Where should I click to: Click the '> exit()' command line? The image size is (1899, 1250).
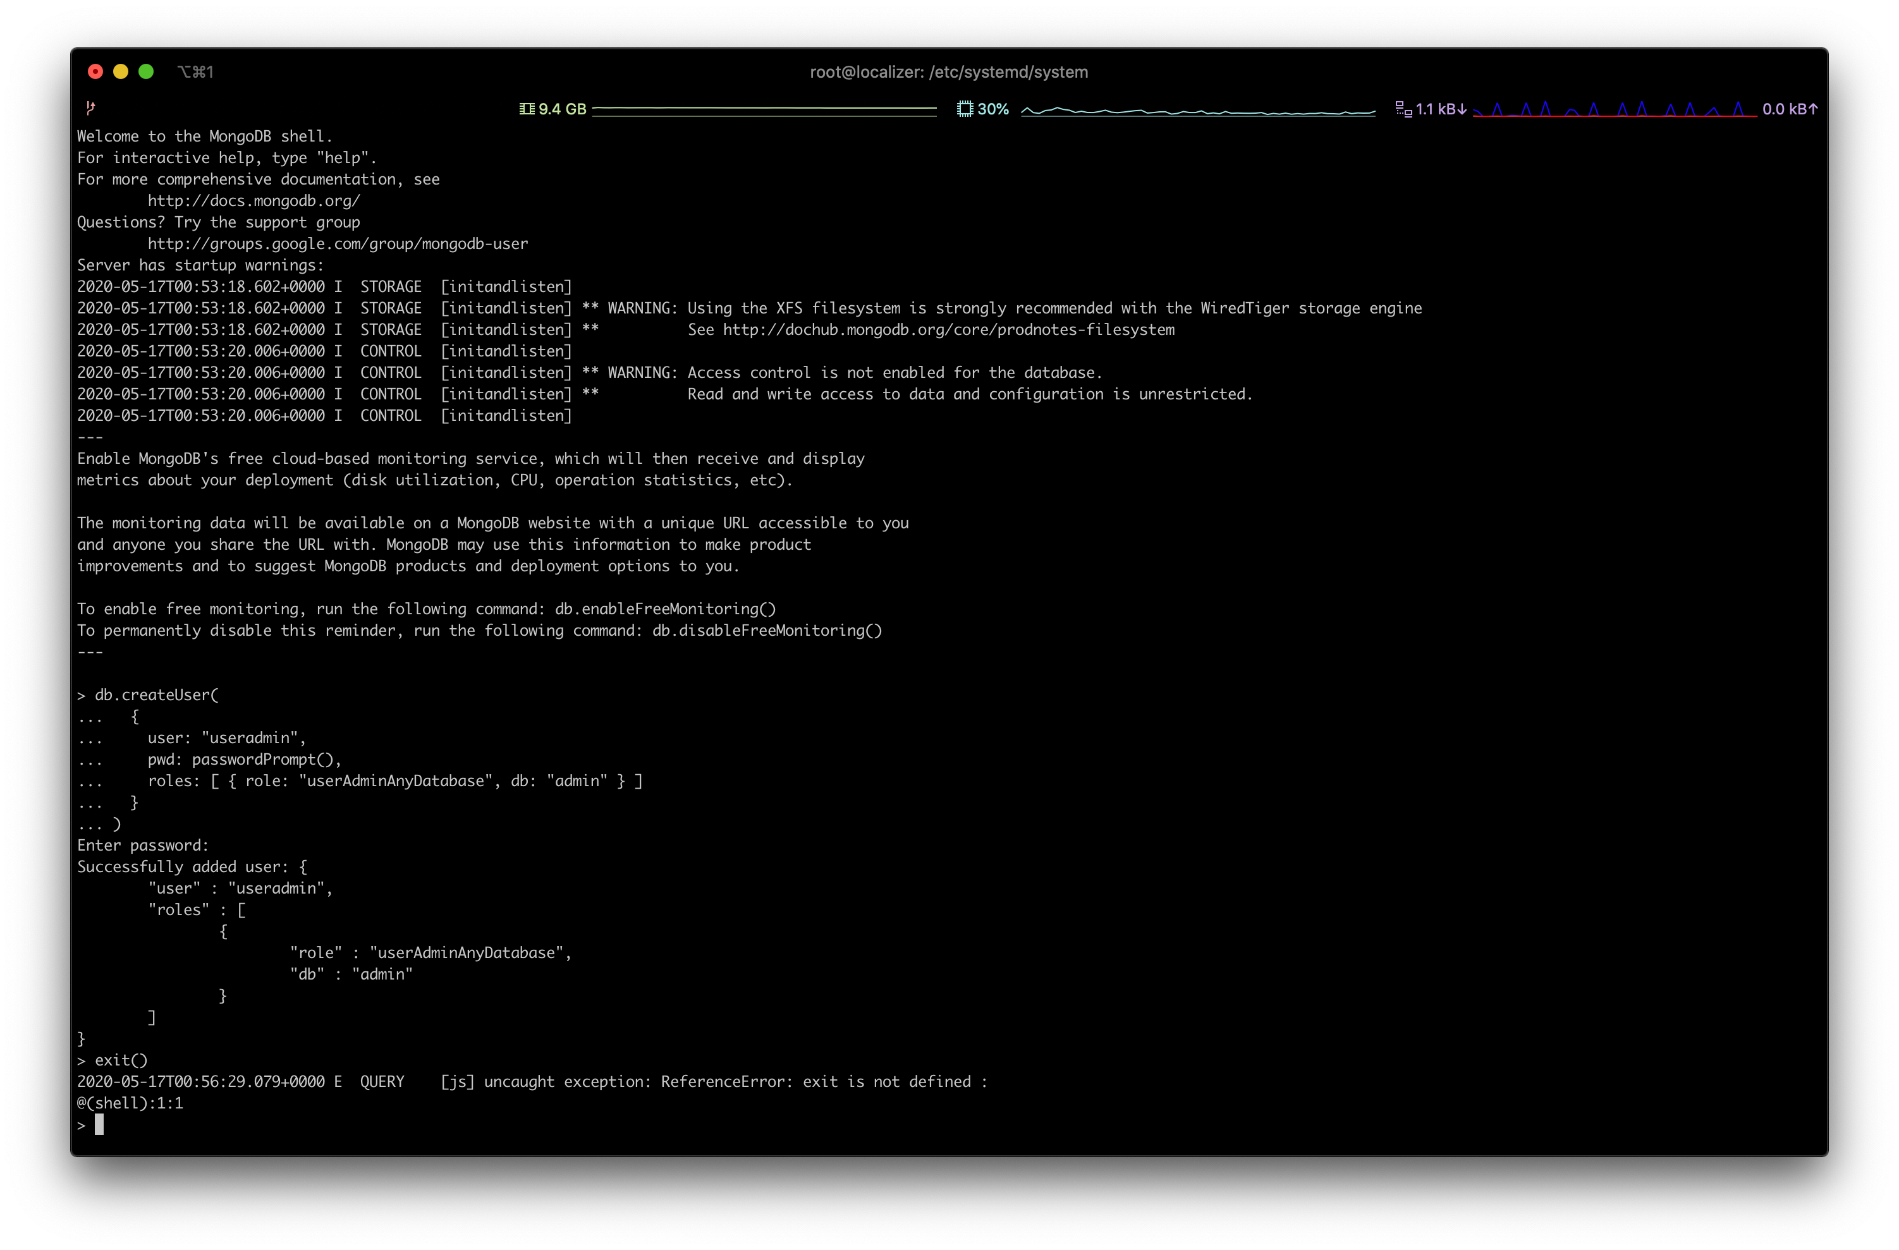click(x=113, y=1060)
